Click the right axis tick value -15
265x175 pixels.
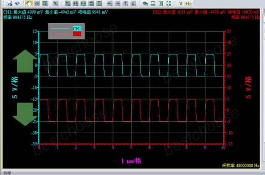click(229, 144)
